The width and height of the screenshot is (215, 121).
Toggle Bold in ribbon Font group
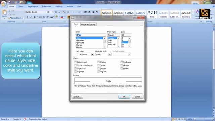point(27,17)
